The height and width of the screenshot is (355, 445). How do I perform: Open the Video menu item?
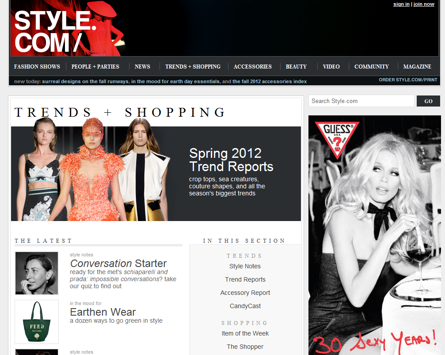(331, 66)
